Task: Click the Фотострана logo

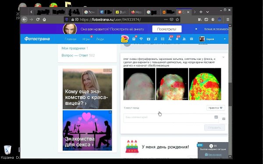Action: pyautogui.click(x=37, y=39)
